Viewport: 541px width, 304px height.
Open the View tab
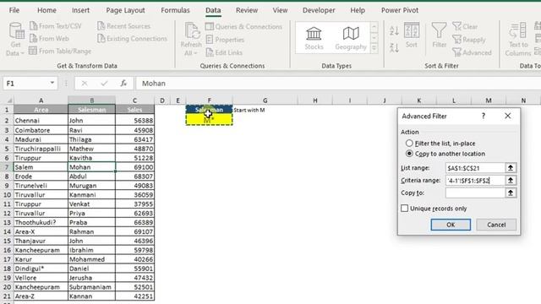click(280, 10)
